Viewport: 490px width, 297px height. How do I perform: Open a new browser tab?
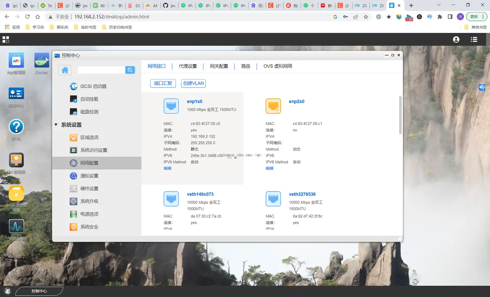411,5
